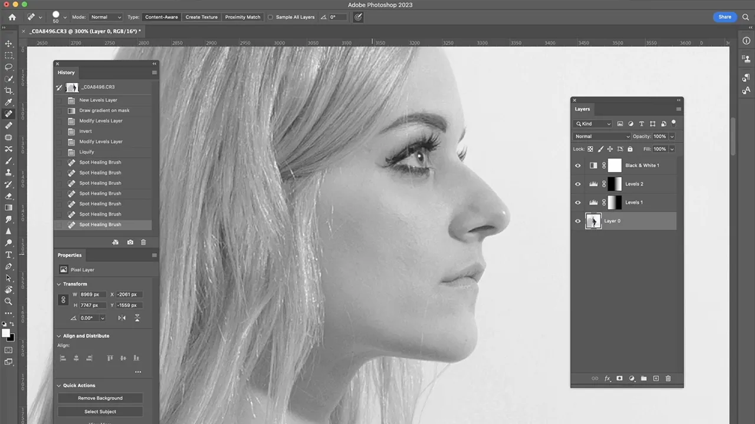Open the History tab
This screenshot has width=755, height=424.
pyautogui.click(x=66, y=72)
